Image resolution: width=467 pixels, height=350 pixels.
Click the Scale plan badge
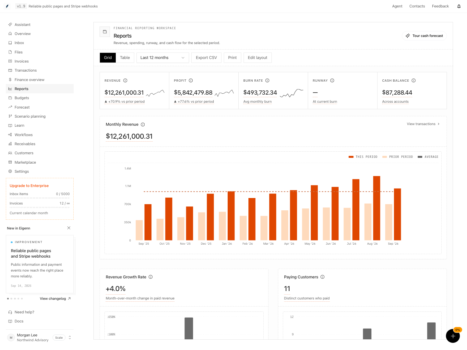pos(59,338)
